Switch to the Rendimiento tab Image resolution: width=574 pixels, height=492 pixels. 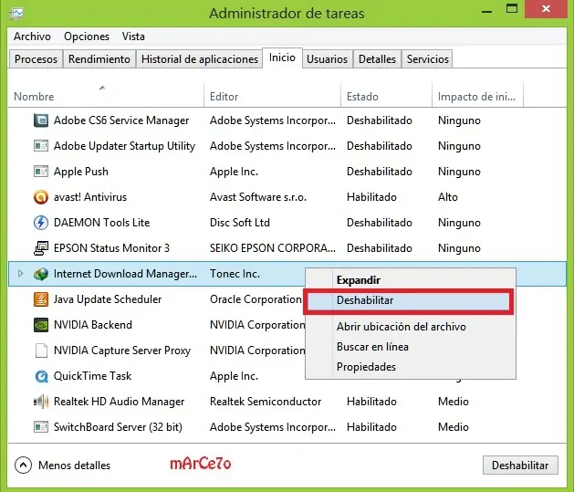pos(99,59)
